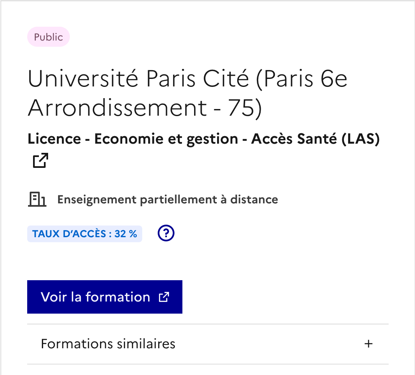Click the word "distance" in the teaching mode label

pyautogui.click(x=256, y=200)
